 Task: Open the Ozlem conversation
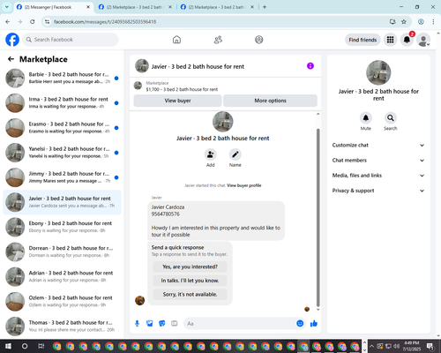[62, 302]
